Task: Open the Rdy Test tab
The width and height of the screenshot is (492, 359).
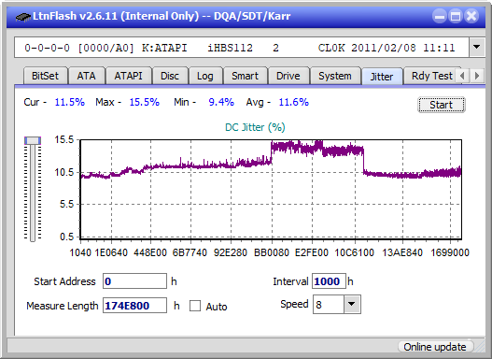Action: pyautogui.click(x=431, y=76)
